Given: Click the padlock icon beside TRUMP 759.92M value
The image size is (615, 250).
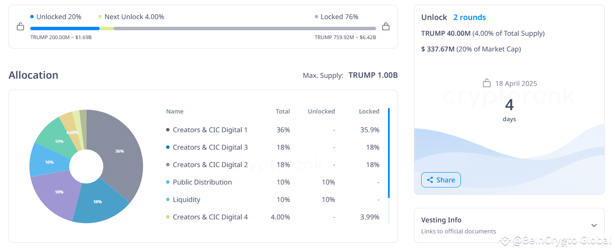Looking at the screenshot, I should 385,26.
